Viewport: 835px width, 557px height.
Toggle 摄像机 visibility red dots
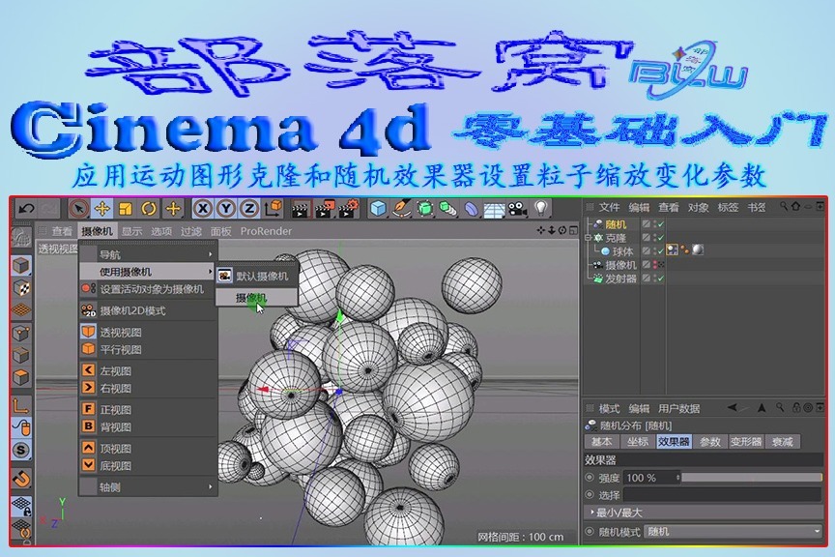[655, 265]
